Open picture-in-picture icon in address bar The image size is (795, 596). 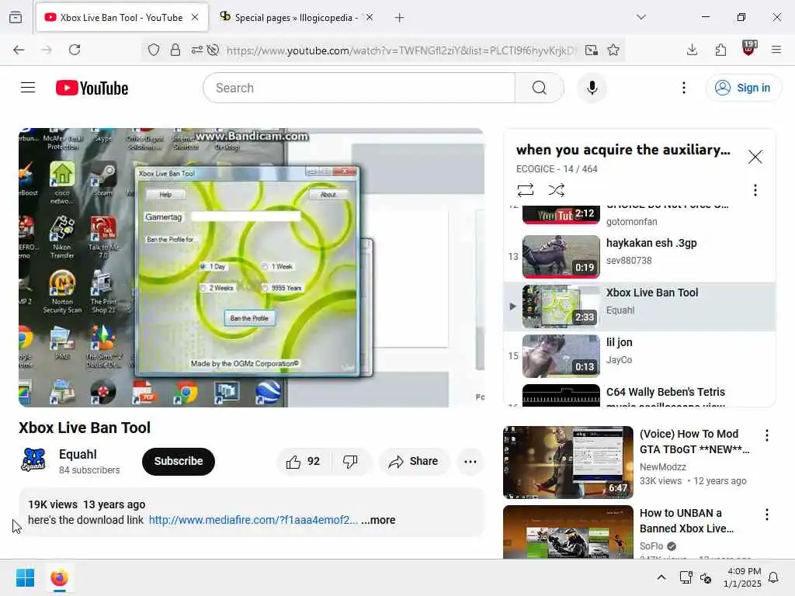(591, 50)
